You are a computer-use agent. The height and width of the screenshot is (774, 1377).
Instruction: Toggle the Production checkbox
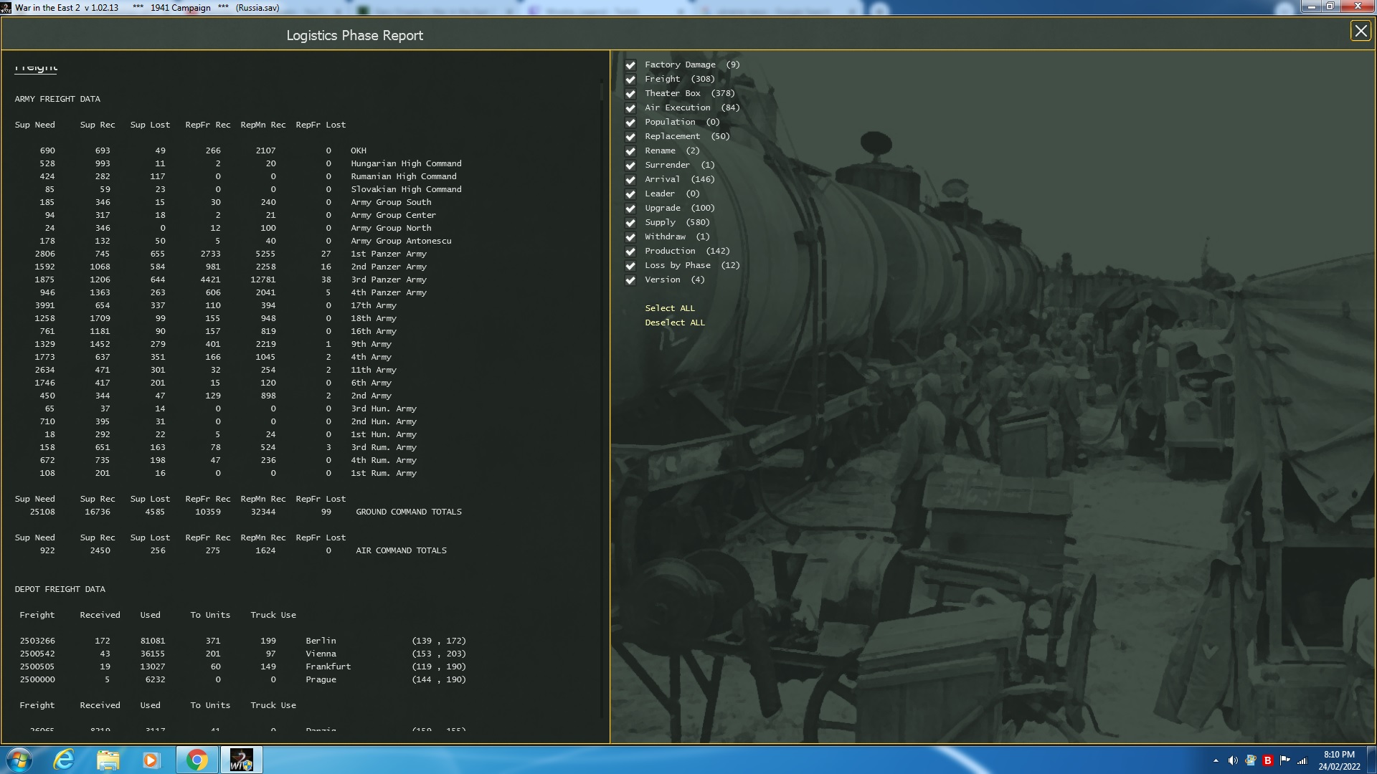[630, 252]
